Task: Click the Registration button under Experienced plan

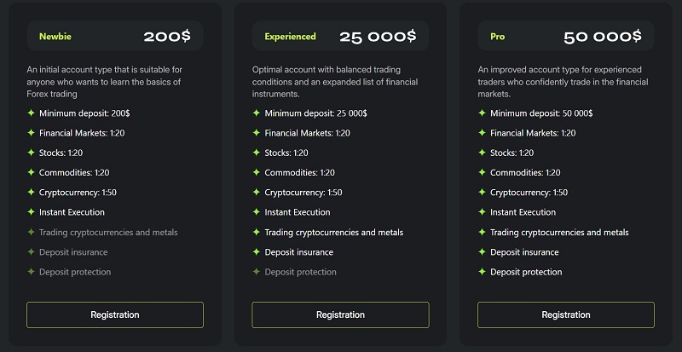Action: (x=340, y=314)
